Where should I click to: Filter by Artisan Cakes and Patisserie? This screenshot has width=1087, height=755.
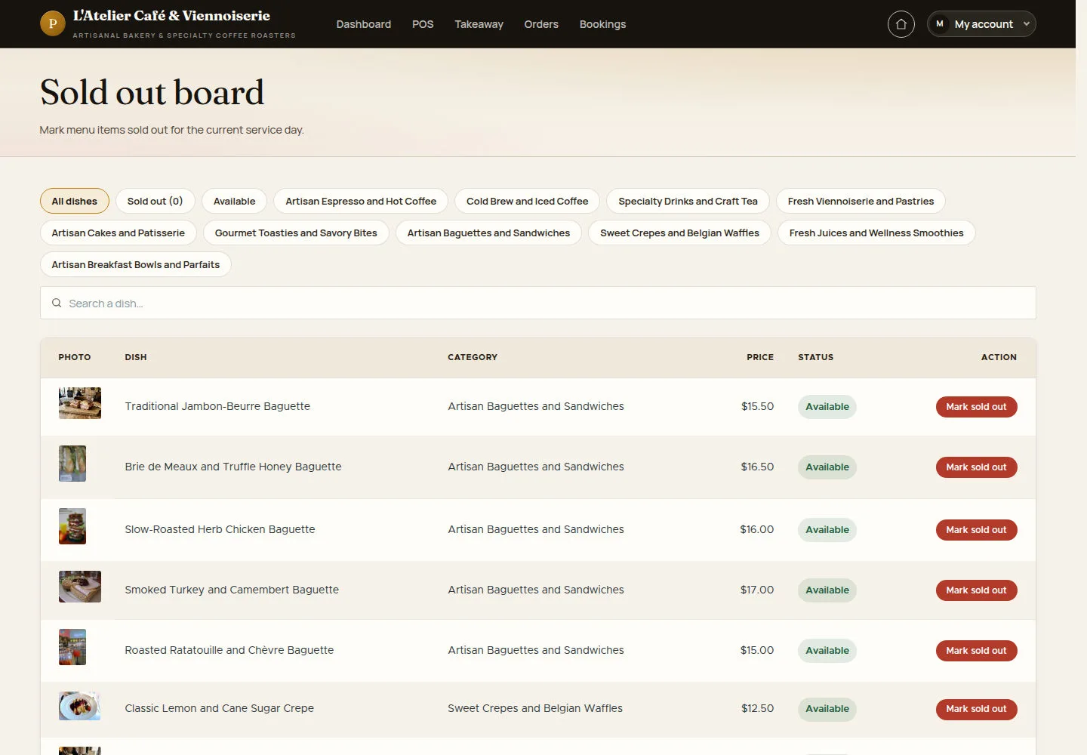119,233
